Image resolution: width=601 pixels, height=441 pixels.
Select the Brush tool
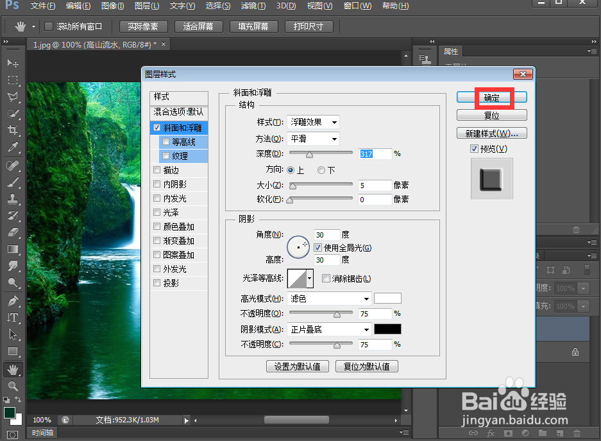coord(12,182)
